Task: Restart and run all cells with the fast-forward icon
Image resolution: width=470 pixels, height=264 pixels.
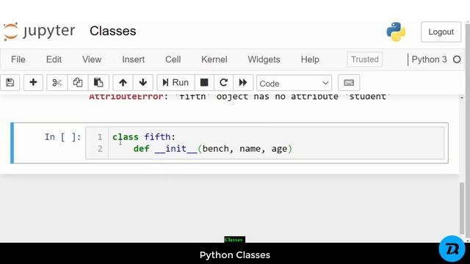Action: (x=243, y=83)
